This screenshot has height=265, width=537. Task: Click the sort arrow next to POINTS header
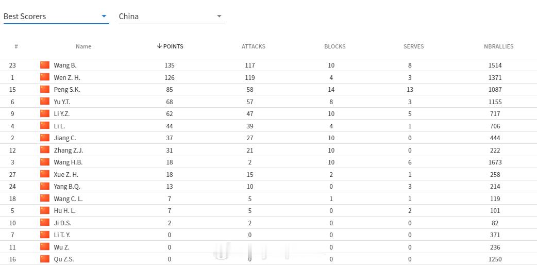point(159,46)
